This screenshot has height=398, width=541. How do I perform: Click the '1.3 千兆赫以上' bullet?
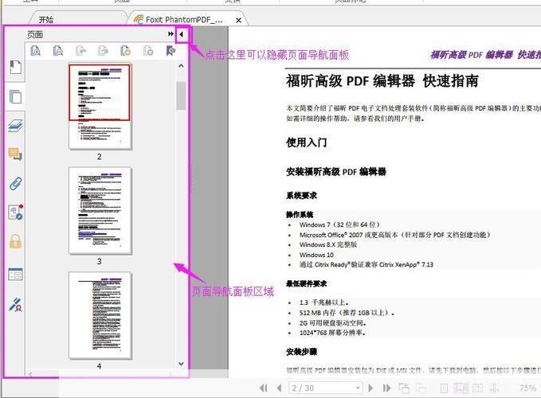[324, 302]
